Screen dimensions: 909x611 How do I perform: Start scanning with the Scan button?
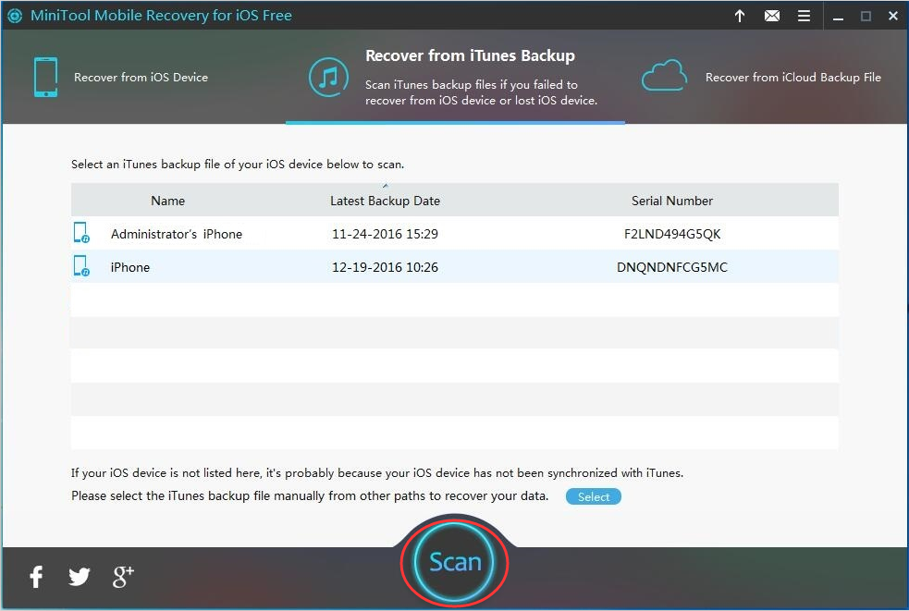455,562
